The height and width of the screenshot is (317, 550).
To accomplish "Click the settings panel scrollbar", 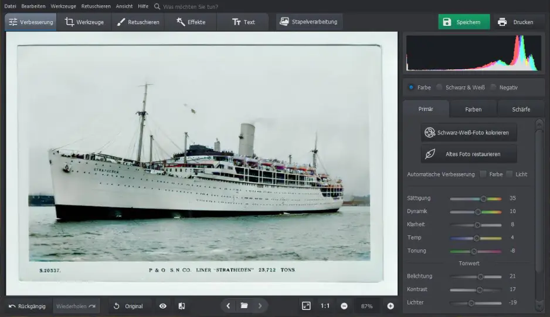I will (539, 200).
